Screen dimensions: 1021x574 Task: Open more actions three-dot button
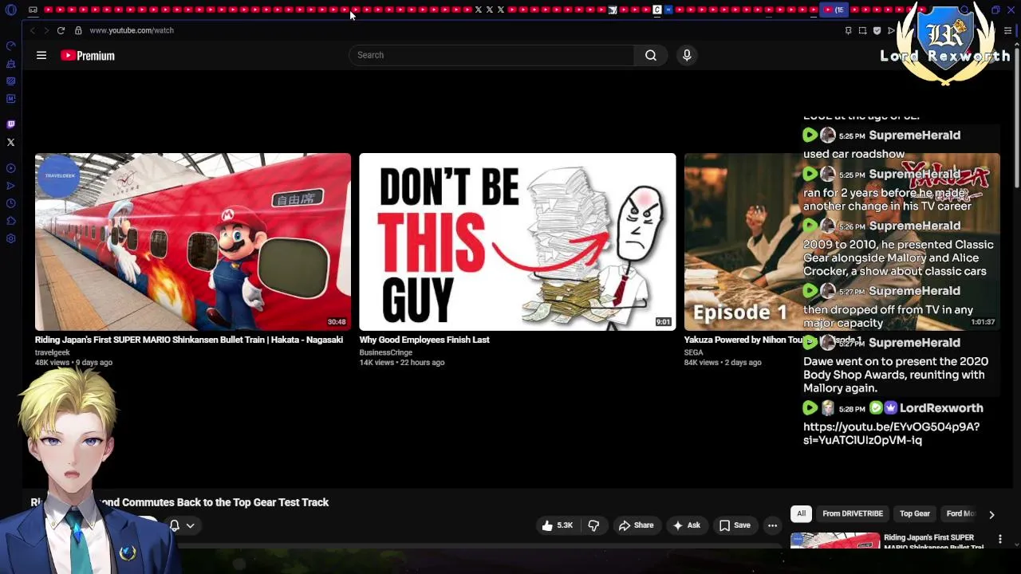tap(772, 525)
